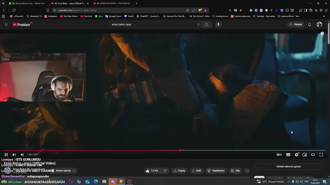Open the Google Çeviri bookmark
Viewport: 330px width, 185px height.
click(x=113, y=16)
